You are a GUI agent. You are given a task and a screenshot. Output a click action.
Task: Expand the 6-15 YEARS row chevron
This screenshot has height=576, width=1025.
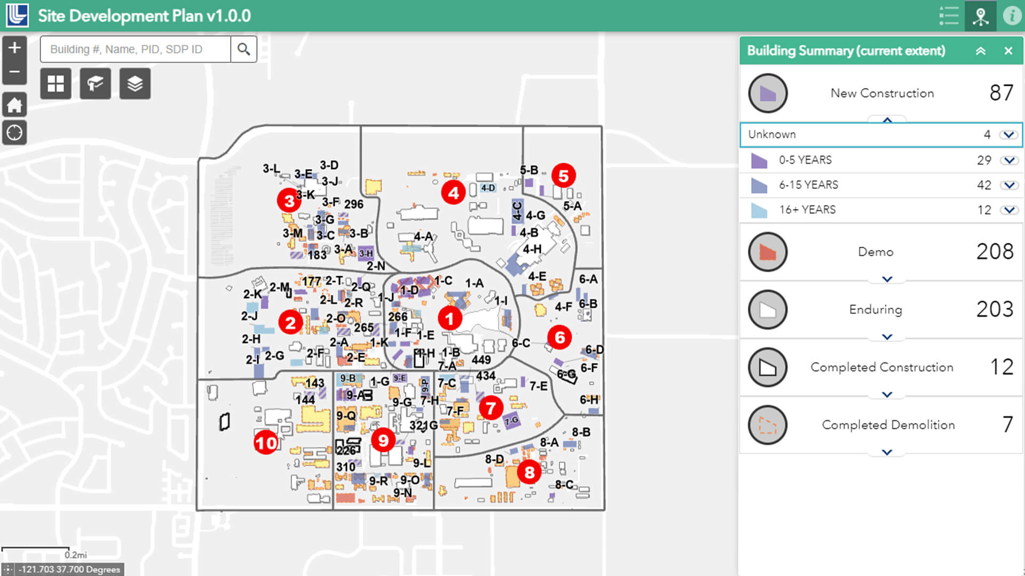click(1009, 185)
